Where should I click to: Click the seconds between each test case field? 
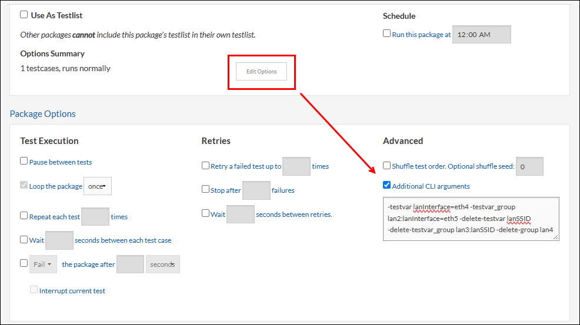tap(59, 240)
